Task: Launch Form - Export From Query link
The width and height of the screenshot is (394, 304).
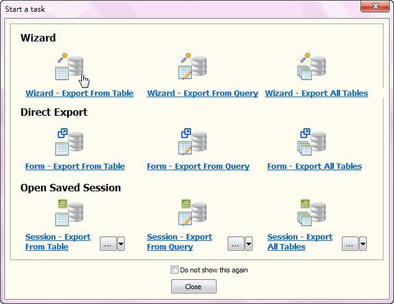Action: pos(199,167)
